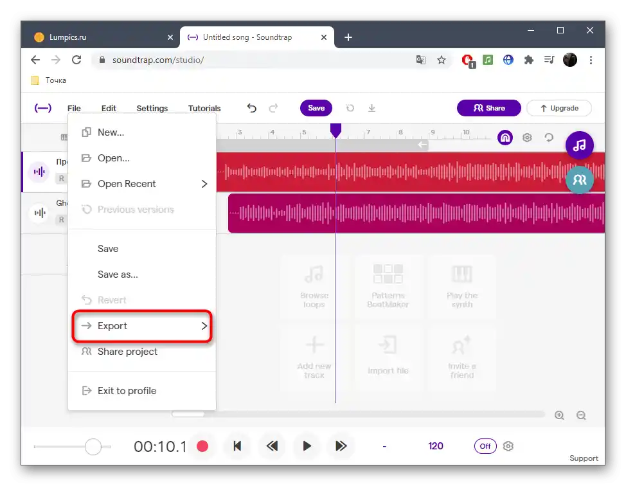Click the Upgrade button
The width and height of the screenshot is (626, 486).
pyautogui.click(x=559, y=108)
